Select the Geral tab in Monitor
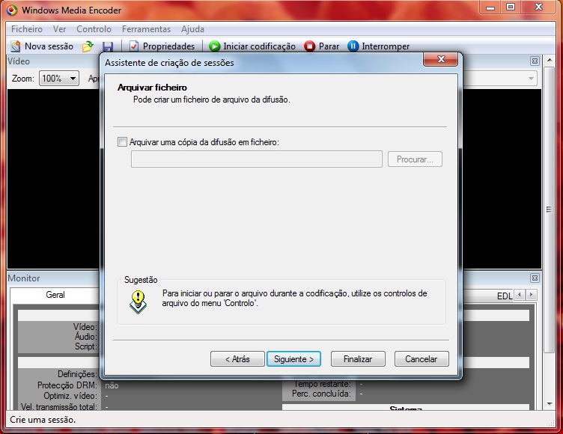Image resolution: width=563 pixels, height=434 pixels. 55,295
